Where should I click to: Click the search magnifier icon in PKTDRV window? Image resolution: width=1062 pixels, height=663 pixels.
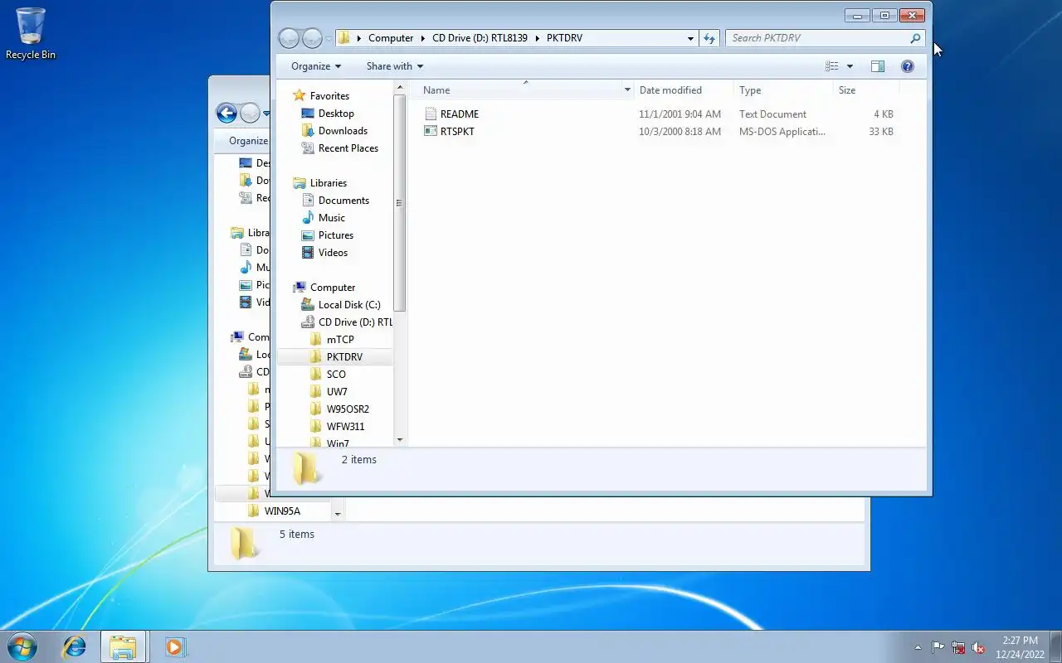coord(915,38)
